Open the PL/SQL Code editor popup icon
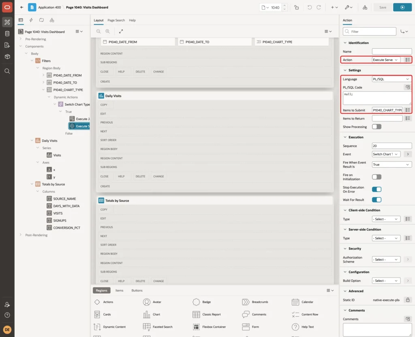The height and width of the screenshot is (337, 415). tap(408, 87)
